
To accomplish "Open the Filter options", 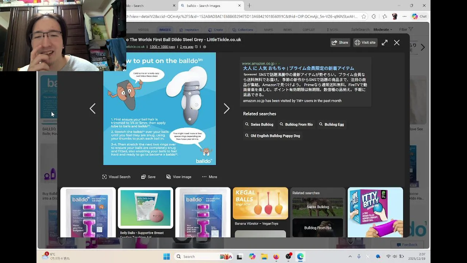I will pyautogui.click(x=406, y=30).
